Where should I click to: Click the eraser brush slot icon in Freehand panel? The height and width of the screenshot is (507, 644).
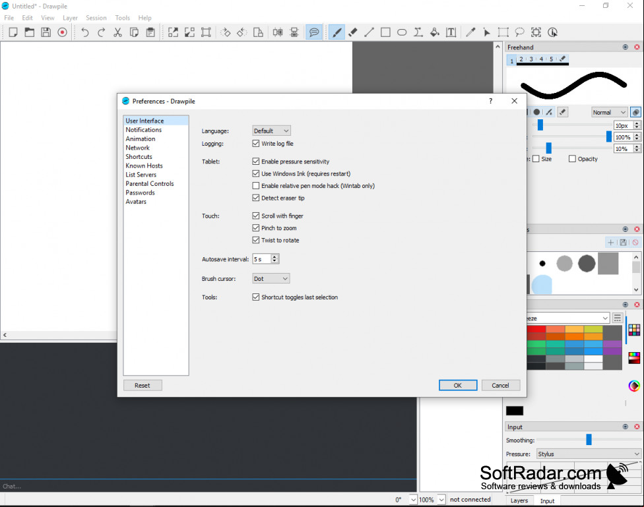point(563,59)
